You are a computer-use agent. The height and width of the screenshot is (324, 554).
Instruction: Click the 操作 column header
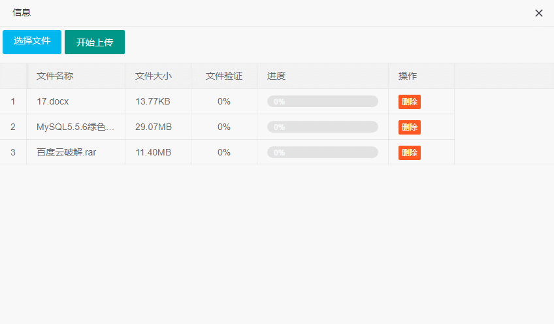408,76
